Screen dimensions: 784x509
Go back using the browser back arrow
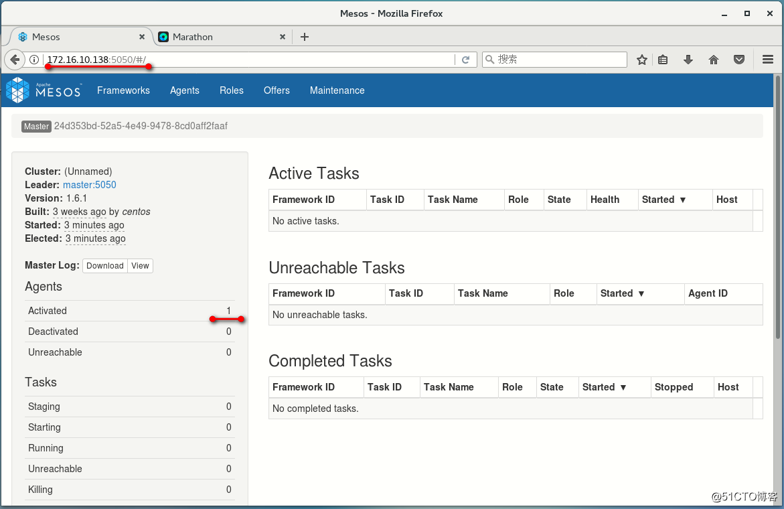click(15, 60)
